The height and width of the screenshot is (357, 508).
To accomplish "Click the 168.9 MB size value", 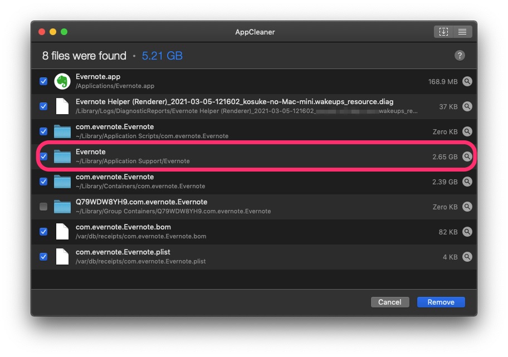I will point(443,82).
